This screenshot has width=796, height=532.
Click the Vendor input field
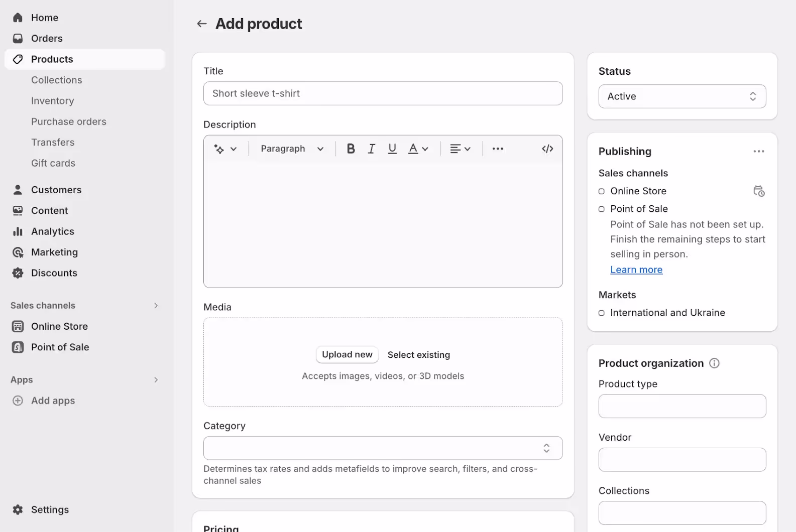pos(682,460)
